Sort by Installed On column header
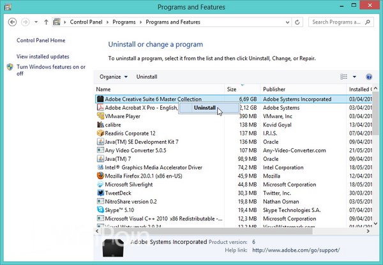This screenshot has width=383, height=265. 360,89
